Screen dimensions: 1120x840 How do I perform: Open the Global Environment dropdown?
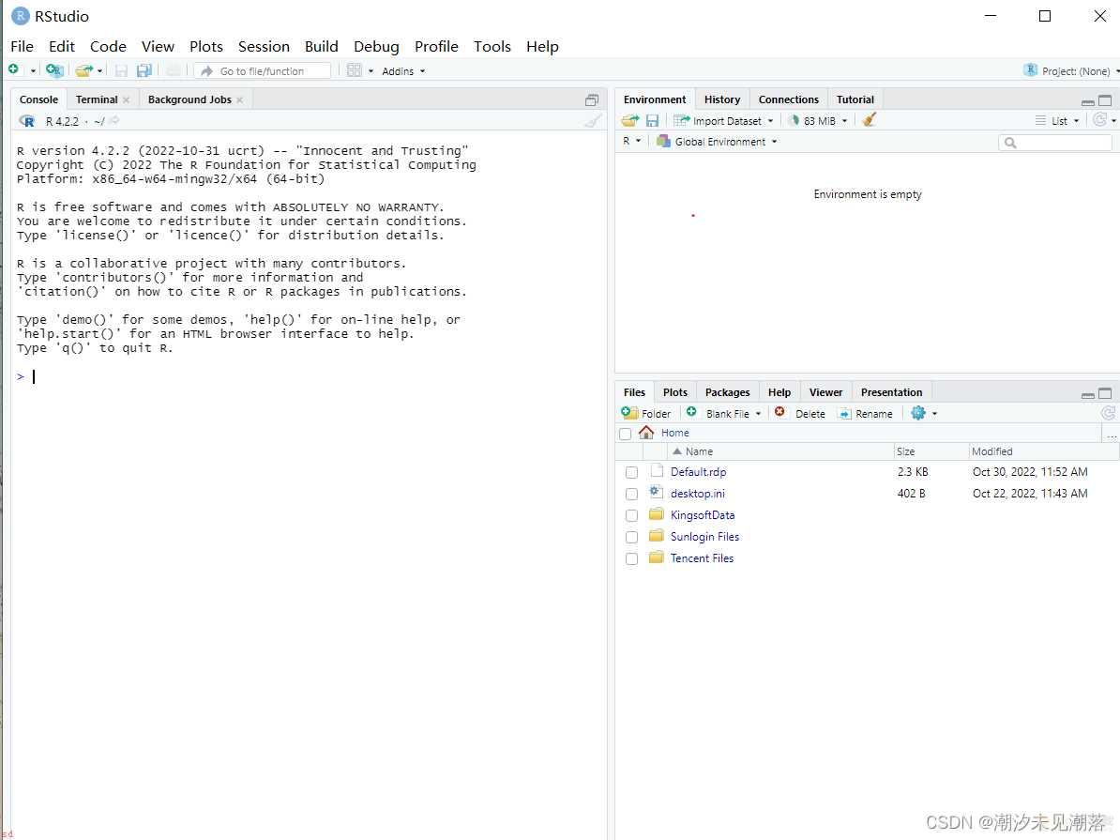point(718,142)
